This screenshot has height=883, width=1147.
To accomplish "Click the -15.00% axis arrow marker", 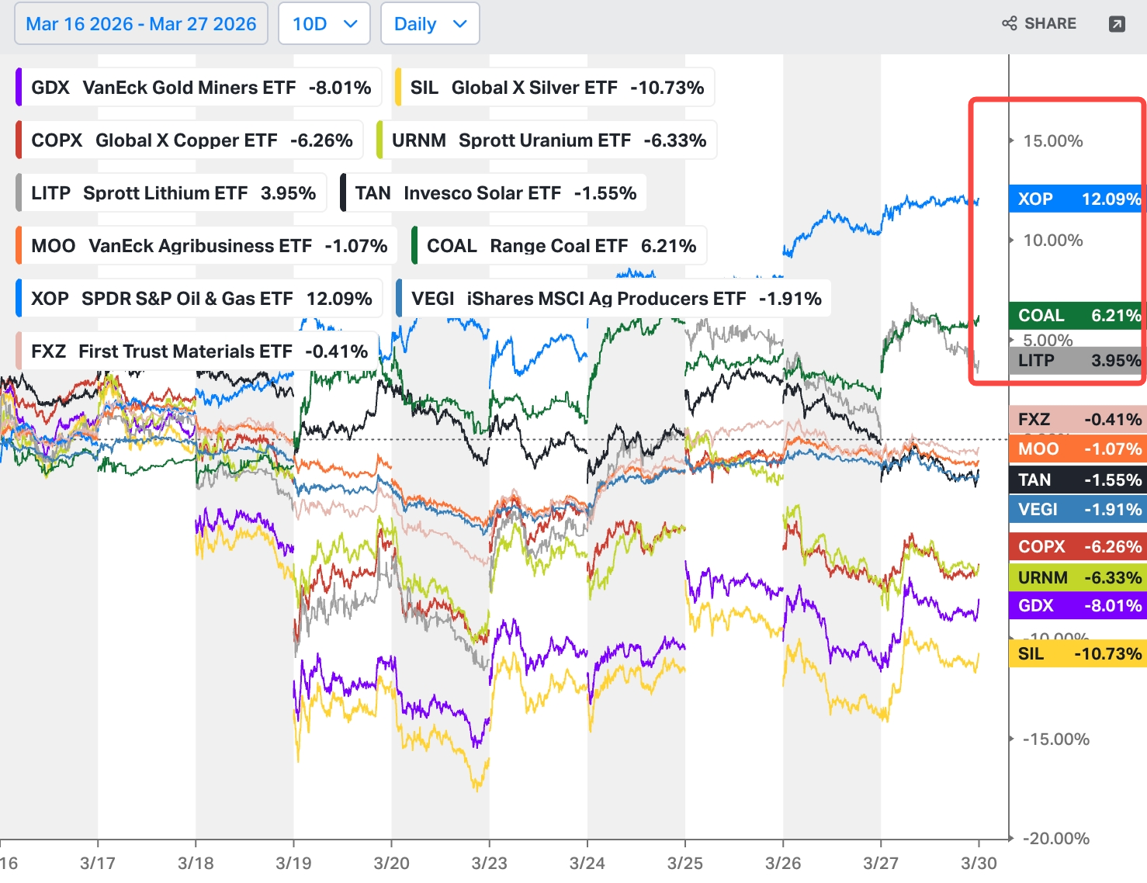I will pyautogui.click(x=1011, y=739).
